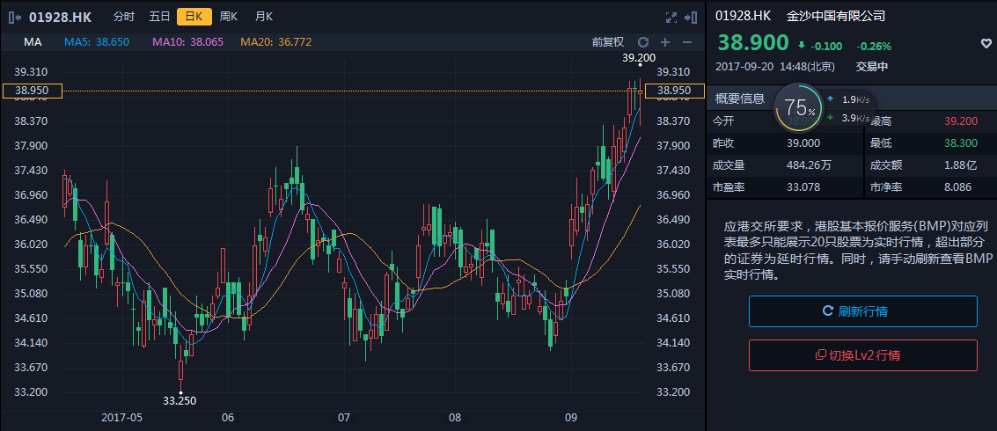Collapse the left panel using the top-left arrow icon
997x431 pixels.
[15, 17]
